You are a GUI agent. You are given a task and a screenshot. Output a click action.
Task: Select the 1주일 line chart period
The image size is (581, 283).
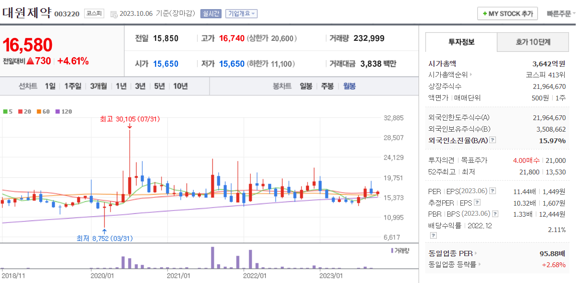click(x=73, y=86)
